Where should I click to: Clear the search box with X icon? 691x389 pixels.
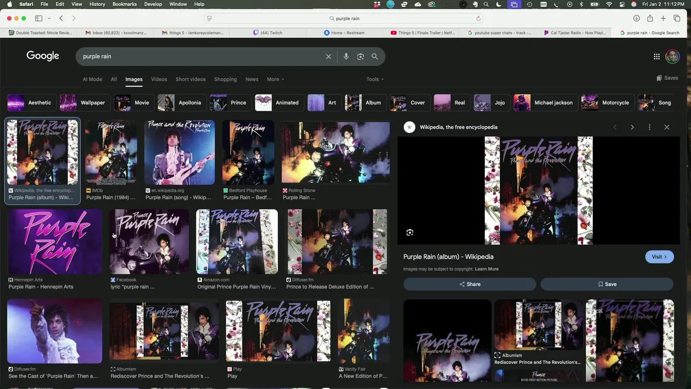coord(328,56)
